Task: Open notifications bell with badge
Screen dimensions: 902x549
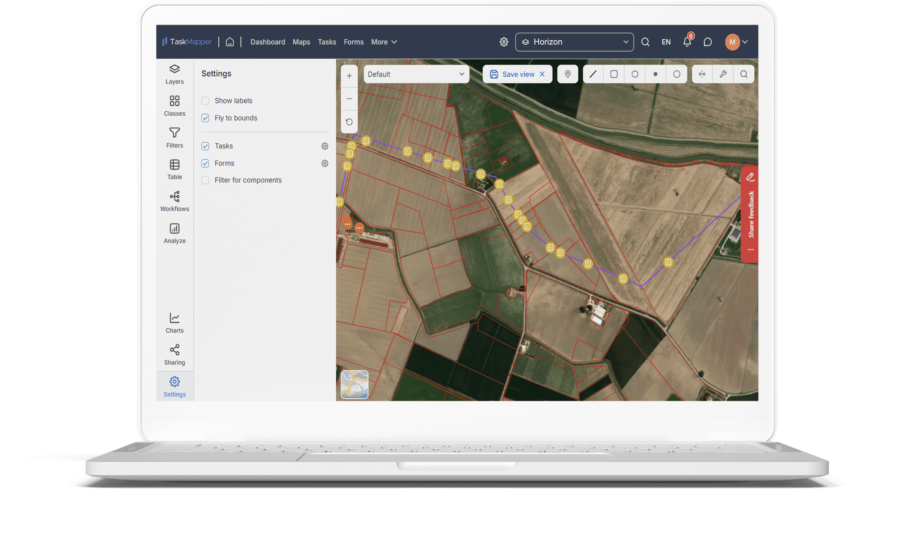Action: [688, 41]
